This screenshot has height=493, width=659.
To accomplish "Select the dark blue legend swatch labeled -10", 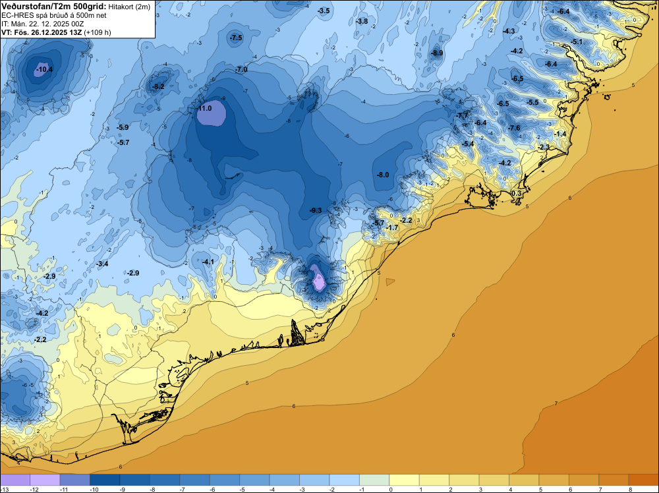I will point(105,480).
